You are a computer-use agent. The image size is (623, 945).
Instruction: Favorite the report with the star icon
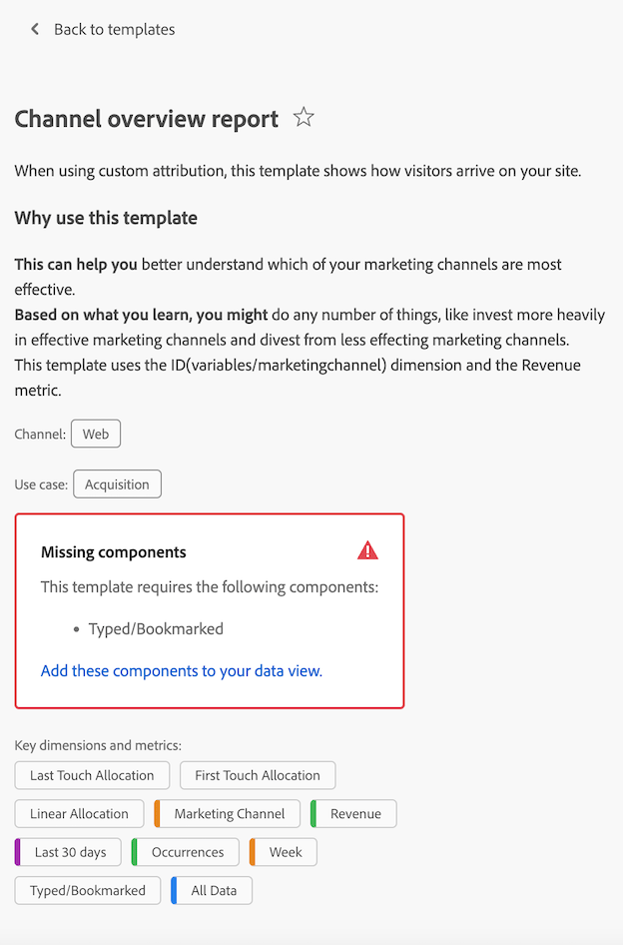point(304,117)
